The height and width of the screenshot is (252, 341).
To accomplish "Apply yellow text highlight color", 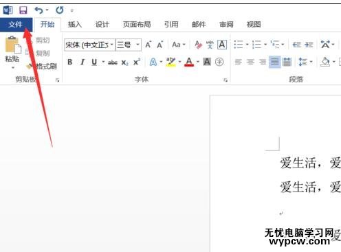I will 171,62.
